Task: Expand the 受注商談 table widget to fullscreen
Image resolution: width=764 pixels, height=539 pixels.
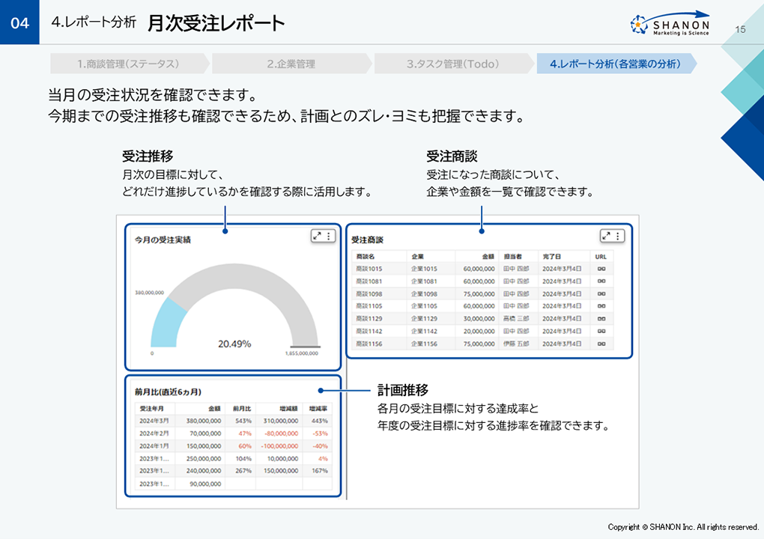Action: [x=606, y=236]
